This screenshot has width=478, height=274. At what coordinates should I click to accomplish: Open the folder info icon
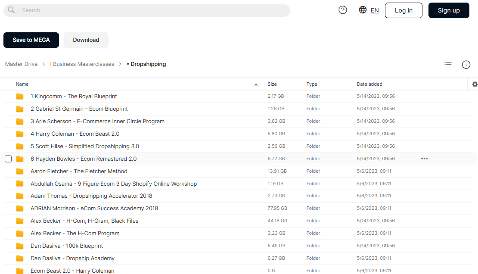coord(466,64)
